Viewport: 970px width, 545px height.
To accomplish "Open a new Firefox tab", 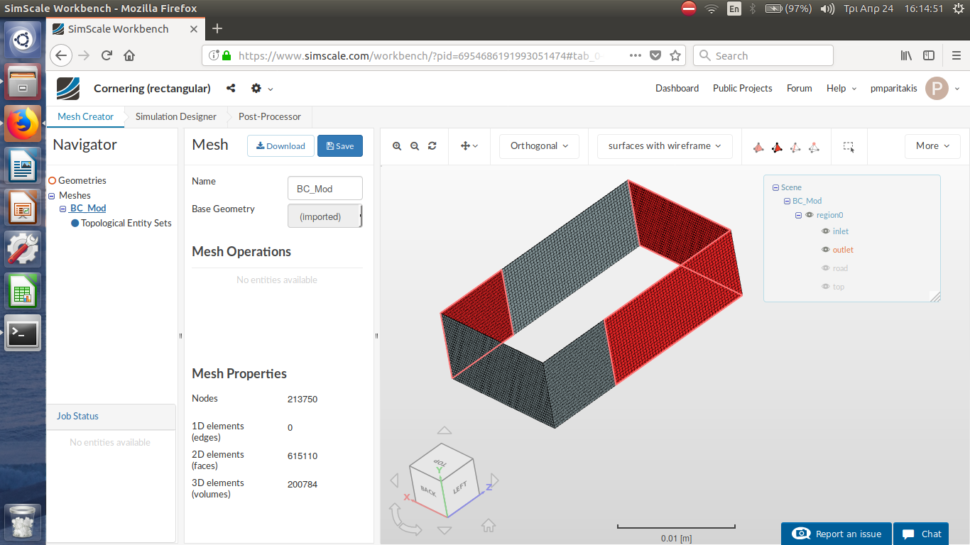I will point(217,28).
